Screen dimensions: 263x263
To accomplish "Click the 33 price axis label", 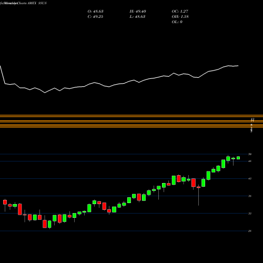I will click(250, 214).
